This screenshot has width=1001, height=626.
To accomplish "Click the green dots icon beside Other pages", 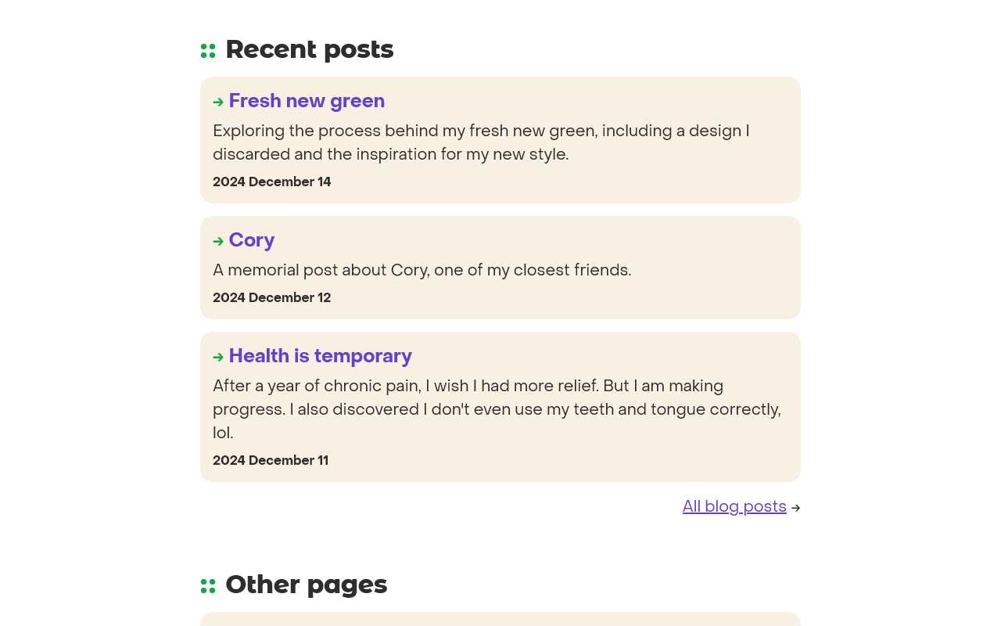I will pyautogui.click(x=208, y=586).
